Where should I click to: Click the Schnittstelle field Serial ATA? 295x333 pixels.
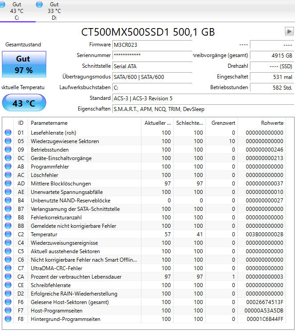pyautogui.click(x=152, y=66)
